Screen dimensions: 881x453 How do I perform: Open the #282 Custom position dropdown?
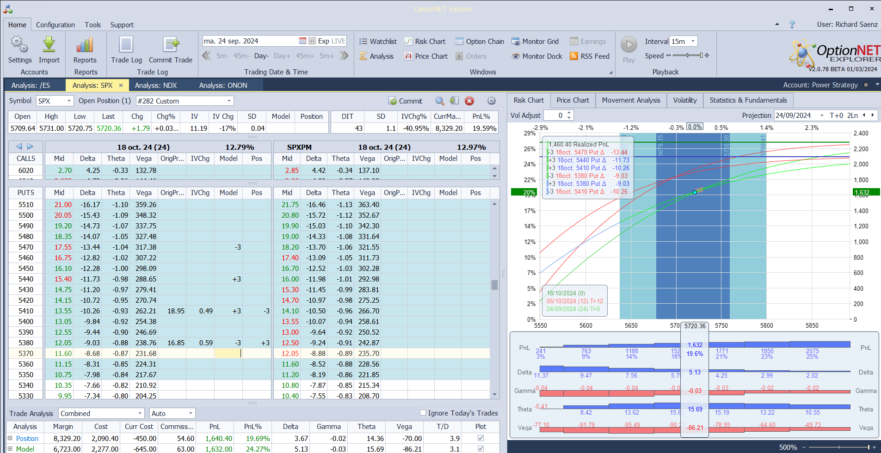[229, 101]
